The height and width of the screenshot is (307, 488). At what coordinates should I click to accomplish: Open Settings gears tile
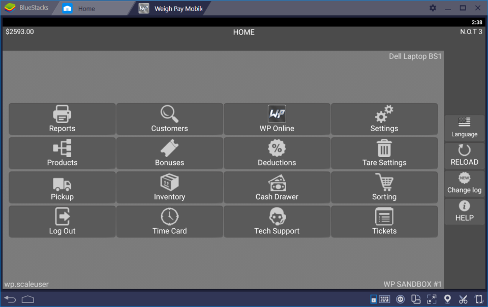tap(384, 119)
